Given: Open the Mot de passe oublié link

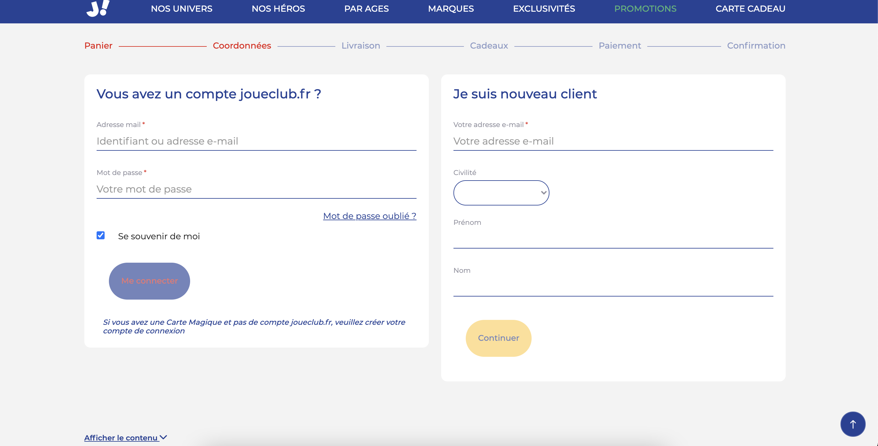Looking at the screenshot, I should [x=369, y=216].
